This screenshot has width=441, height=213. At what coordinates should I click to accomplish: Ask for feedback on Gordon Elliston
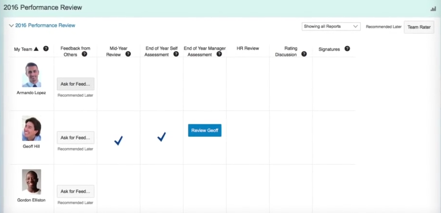coord(75,191)
